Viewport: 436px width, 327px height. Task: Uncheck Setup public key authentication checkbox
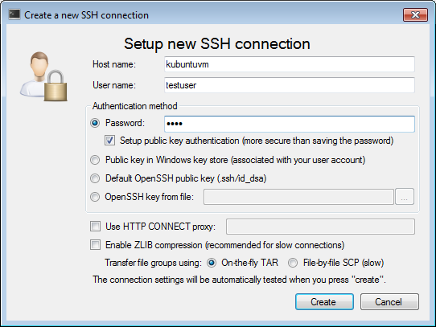(x=109, y=141)
